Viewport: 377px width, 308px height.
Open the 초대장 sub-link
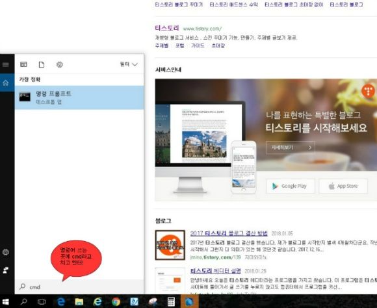pos(218,45)
